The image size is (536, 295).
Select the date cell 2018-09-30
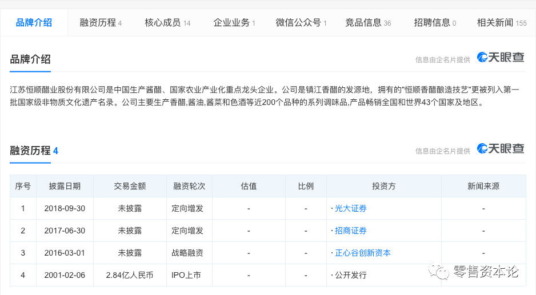point(65,208)
